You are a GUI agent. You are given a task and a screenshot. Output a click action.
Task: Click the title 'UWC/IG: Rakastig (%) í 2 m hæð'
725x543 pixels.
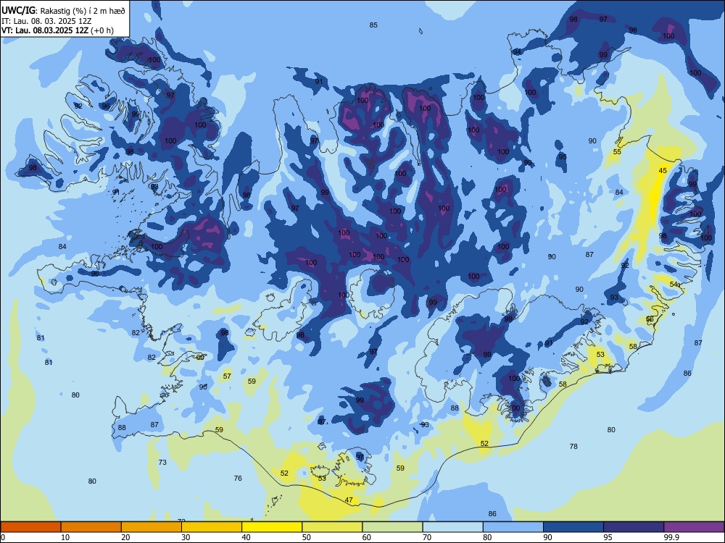point(63,9)
